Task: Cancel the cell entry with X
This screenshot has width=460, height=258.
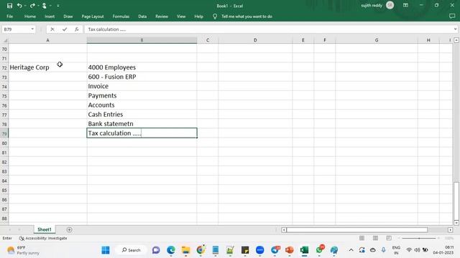Action: pyautogui.click(x=52, y=29)
